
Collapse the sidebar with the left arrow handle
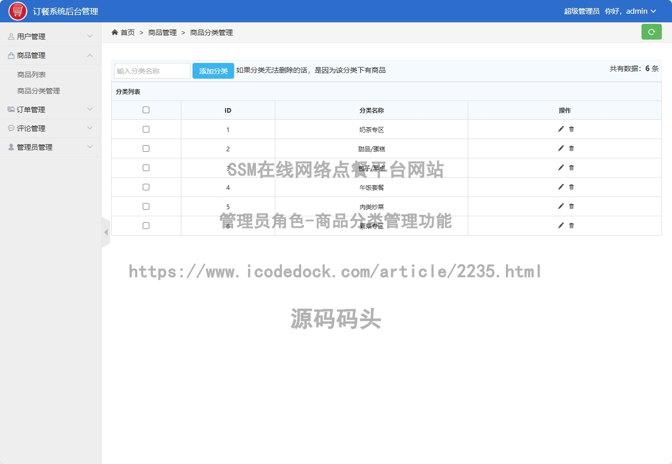pyautogui.click(x=106, y=232)
